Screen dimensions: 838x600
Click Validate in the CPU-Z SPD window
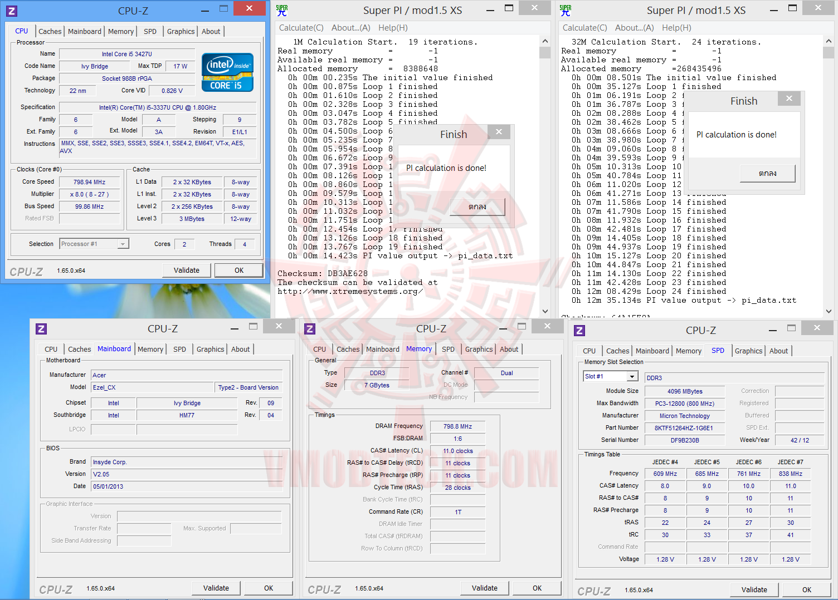754,590
